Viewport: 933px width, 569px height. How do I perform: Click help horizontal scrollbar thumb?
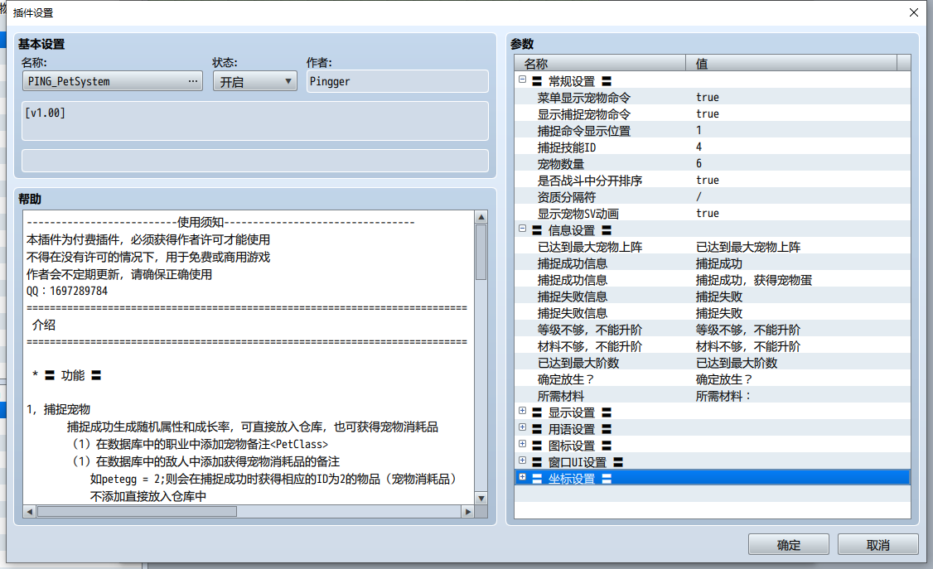point(137,511)
